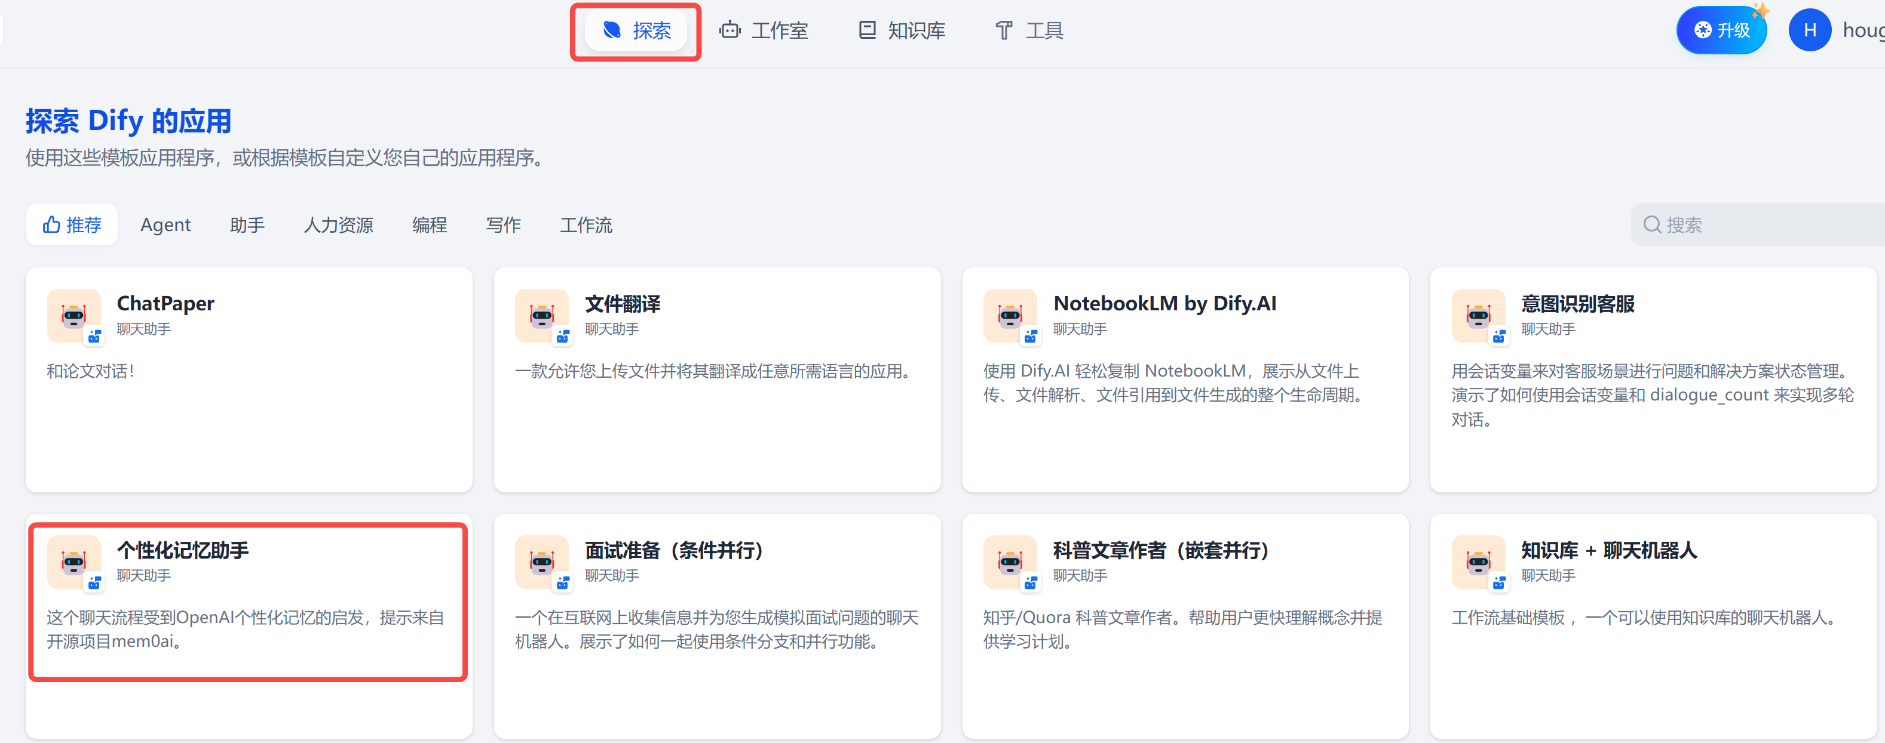Click inside the 搜索 search field
Image resolution: width=1885 pixels, height=743 pixels.
(1756, 224)
